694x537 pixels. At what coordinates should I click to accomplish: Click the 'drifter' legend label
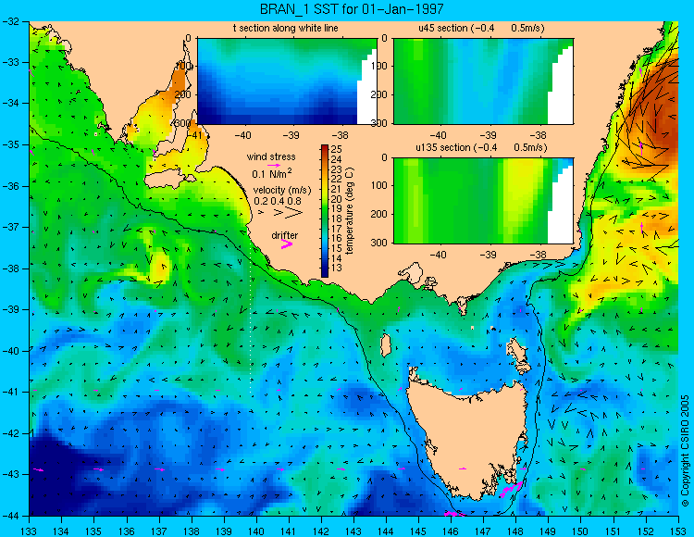pos(285,235)
